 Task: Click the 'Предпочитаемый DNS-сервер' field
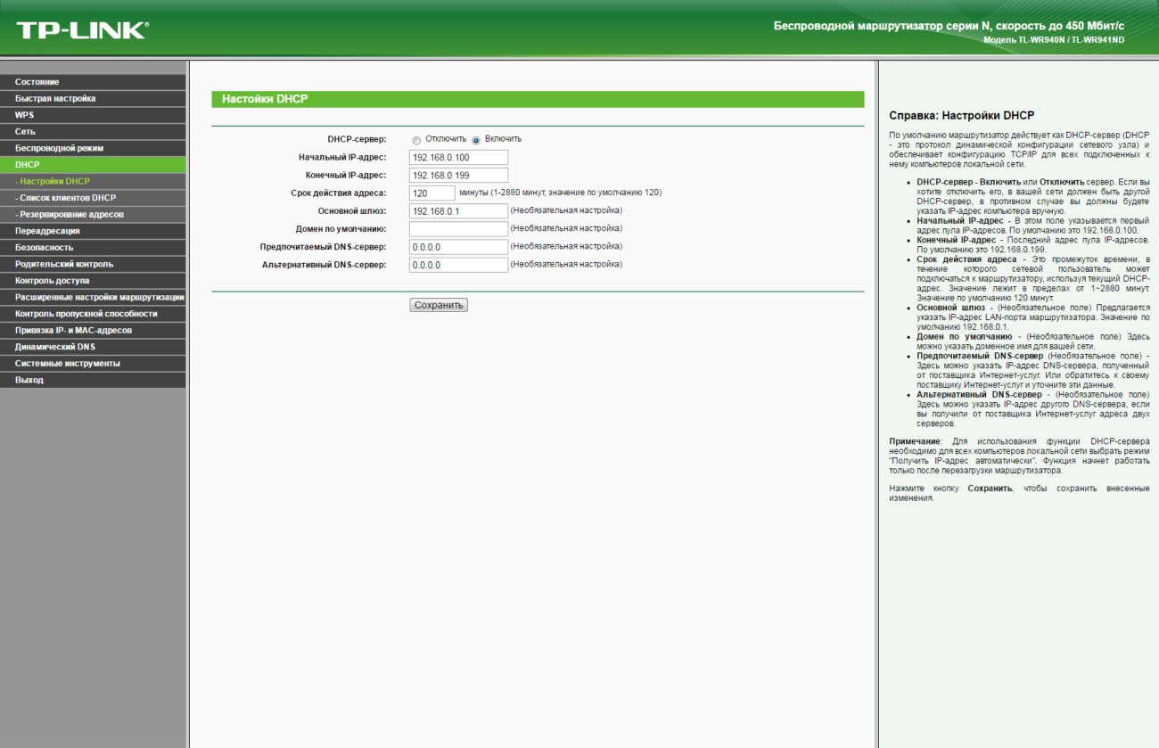coord(458,247)
